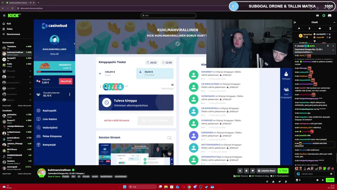This screenshot has height=190, width=337.
Task: Open Steam from taskbar
Action: (206, 187)
